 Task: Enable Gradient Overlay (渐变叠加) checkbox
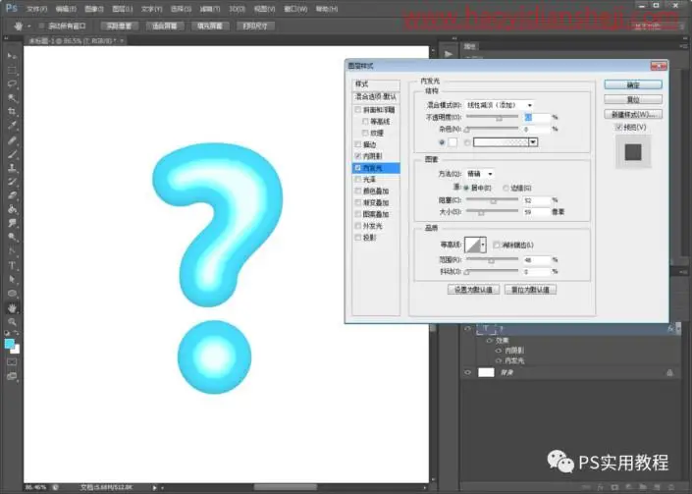(358, 202)
